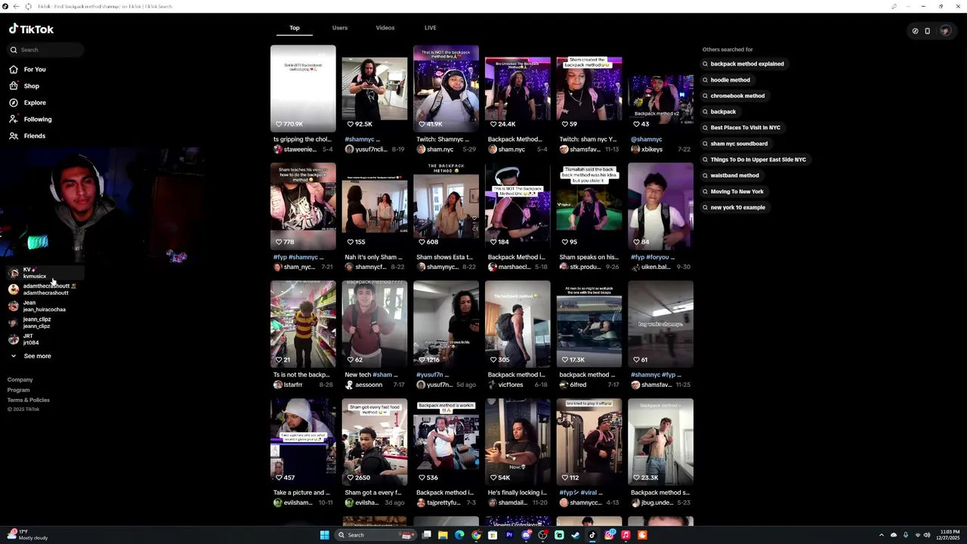Click the phone icon in the top-right pill
The image size is (967, 544).
[x=928, y=31]
